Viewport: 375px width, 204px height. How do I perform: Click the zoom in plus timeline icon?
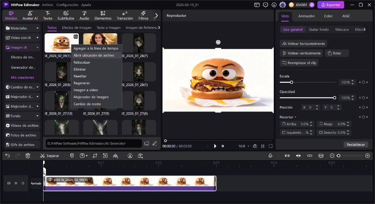pos(367,155)
